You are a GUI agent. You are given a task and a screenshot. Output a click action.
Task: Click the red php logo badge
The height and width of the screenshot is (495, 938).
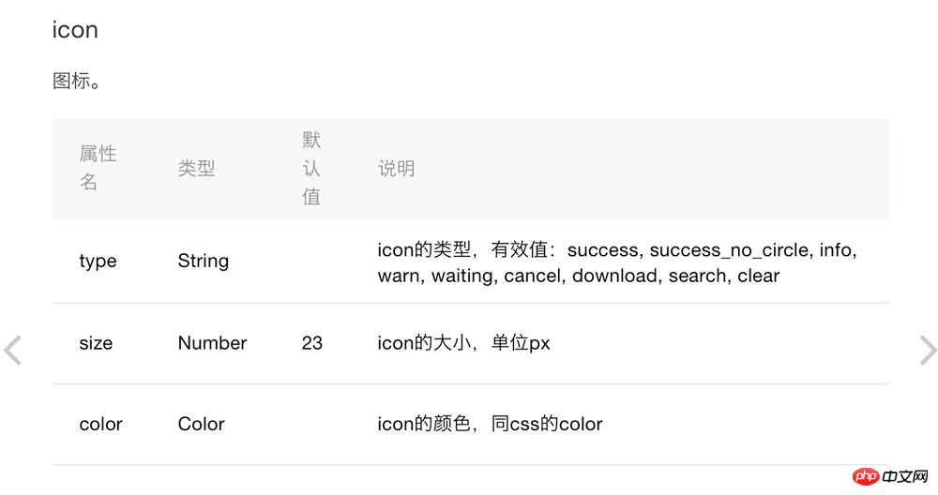(x=866, y=477)
